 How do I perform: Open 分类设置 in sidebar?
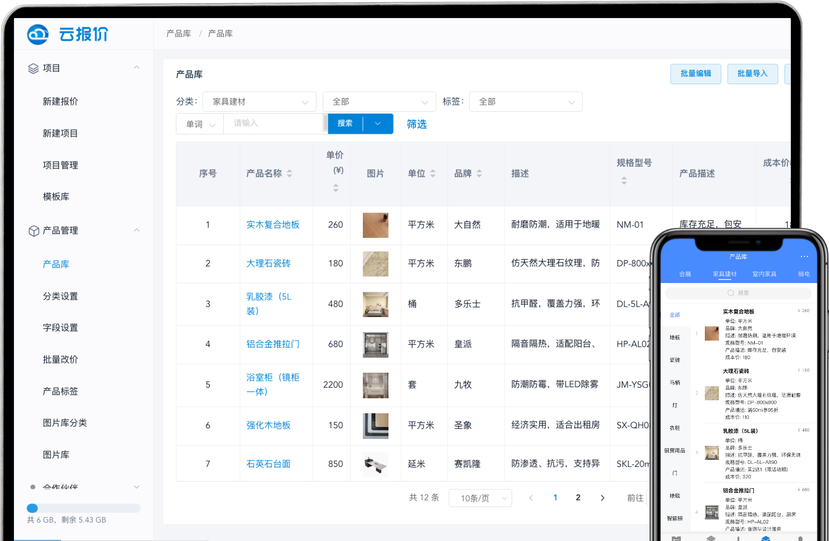point(61,297)
